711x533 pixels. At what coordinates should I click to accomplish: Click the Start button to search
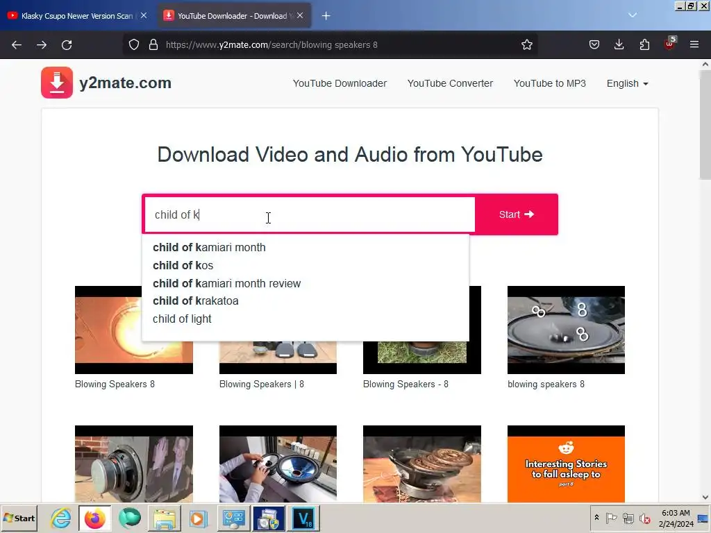517,214
